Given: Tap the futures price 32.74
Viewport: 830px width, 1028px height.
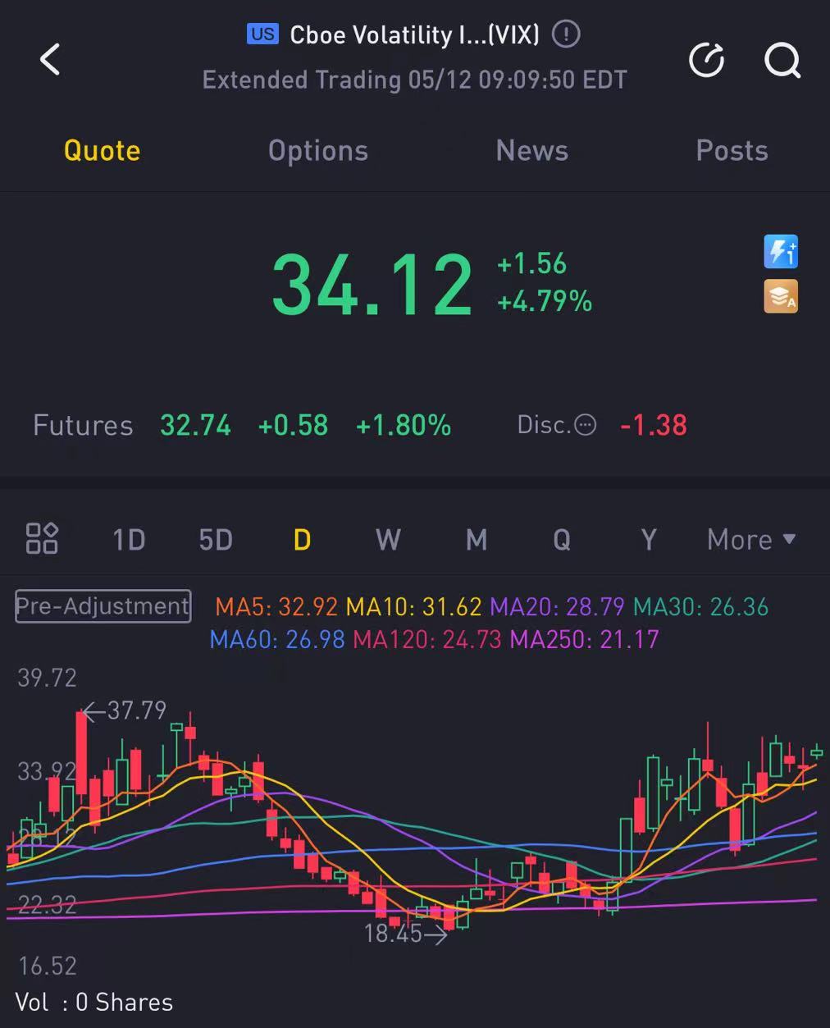Looking at the screenshot, I should click(x=195, y=426).
